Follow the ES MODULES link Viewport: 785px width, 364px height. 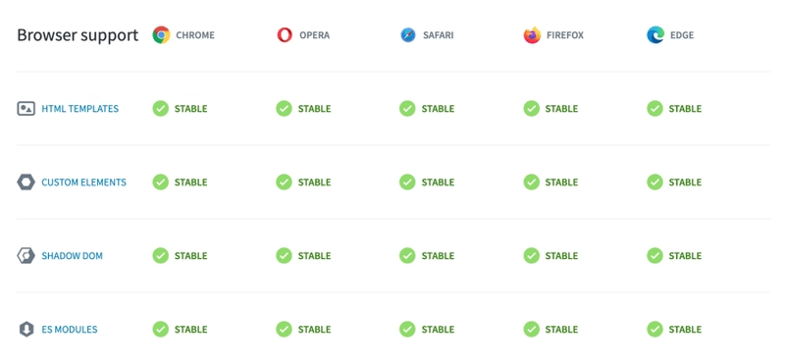tap(70, 330)
